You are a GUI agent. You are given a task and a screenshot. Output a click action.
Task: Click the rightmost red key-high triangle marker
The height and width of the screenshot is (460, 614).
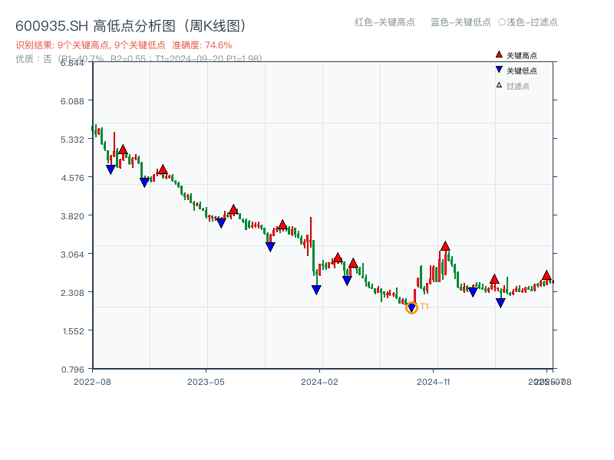pos(546,275)
